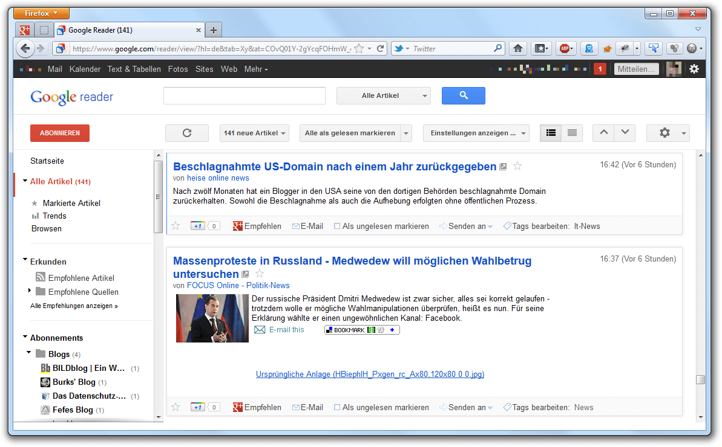This screenshot has width=722, height=447.
Task: Click in the Reader search field
Action: (x=244, y=95)
